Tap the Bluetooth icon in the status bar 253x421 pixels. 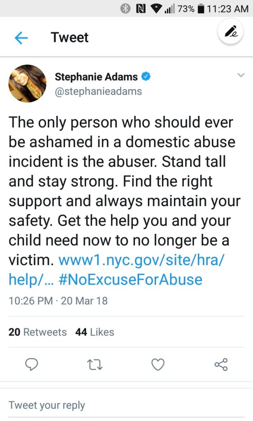(x=125, y=8)
